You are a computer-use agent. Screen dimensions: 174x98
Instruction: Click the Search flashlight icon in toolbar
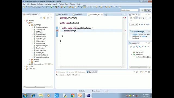tap(76, 7)
